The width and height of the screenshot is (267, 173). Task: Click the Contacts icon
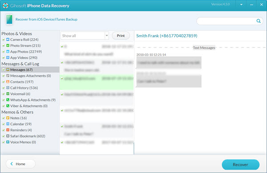click(x=8, y=82)
